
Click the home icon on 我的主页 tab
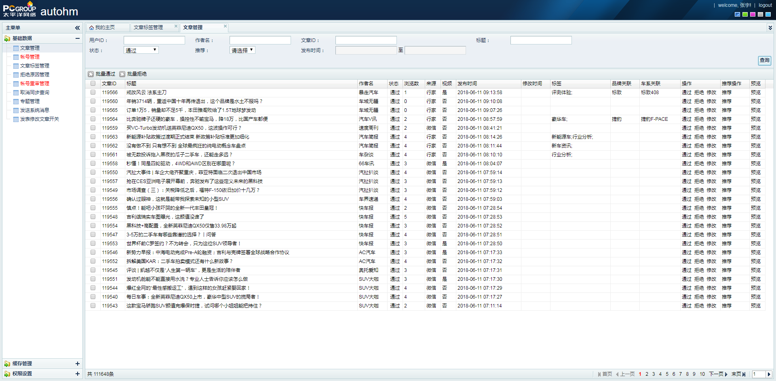[92, 27]
